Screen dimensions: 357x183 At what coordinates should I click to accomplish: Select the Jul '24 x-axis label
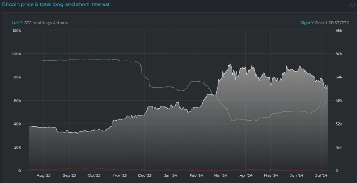[321, 175]
